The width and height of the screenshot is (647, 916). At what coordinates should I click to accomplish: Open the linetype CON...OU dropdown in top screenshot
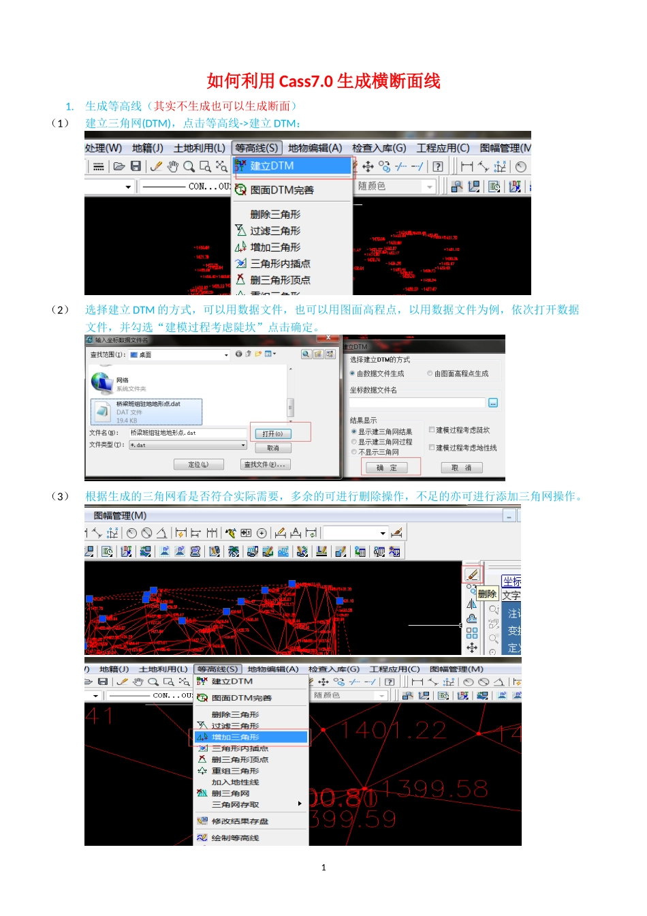[185, 186]
